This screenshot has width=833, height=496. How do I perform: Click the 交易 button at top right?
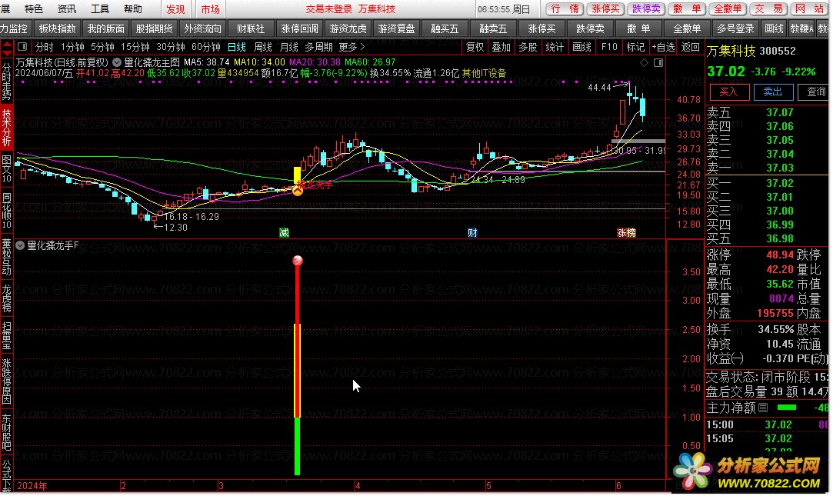click(768, 8)
